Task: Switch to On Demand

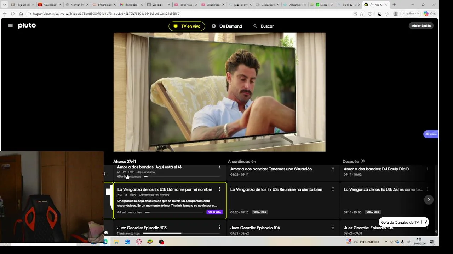Action: (x=227, y=26)
